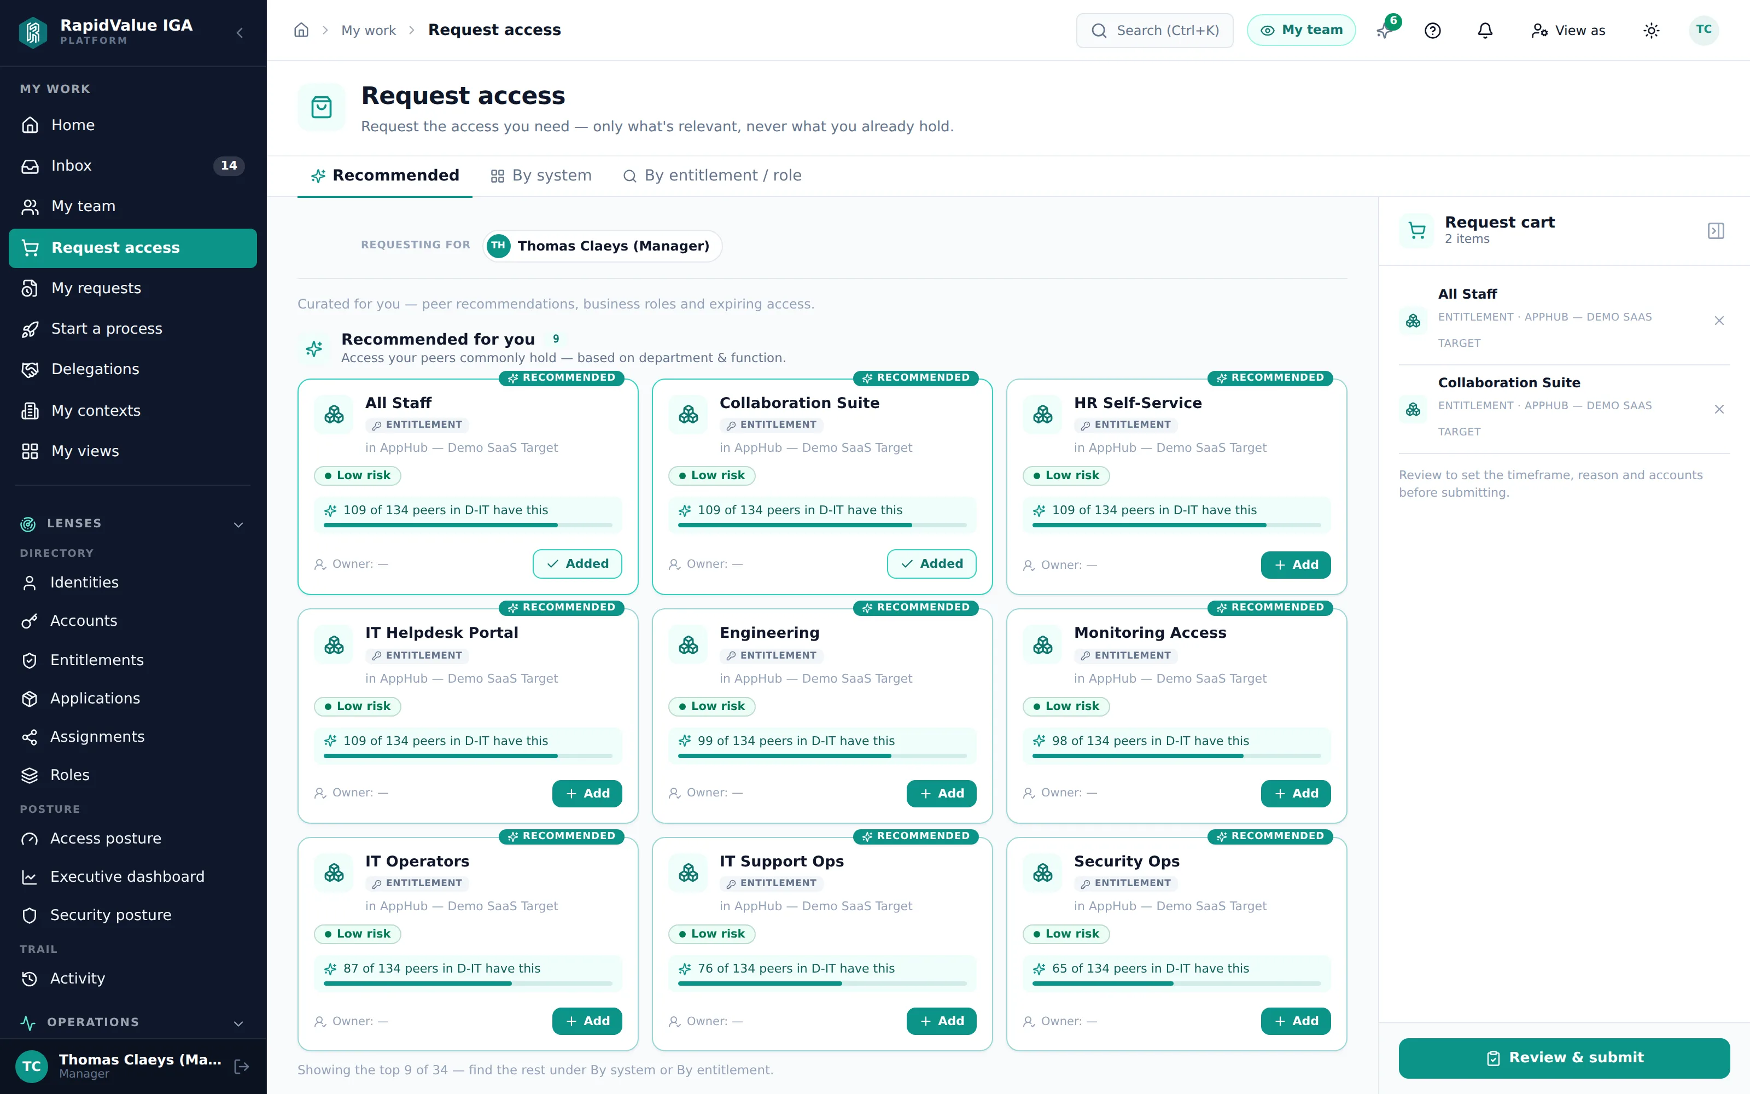Add IT Support Ops to the cart

pos(941,1021)
